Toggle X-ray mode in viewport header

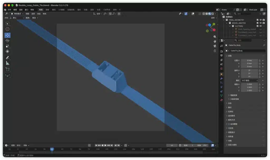click(200, 14)
